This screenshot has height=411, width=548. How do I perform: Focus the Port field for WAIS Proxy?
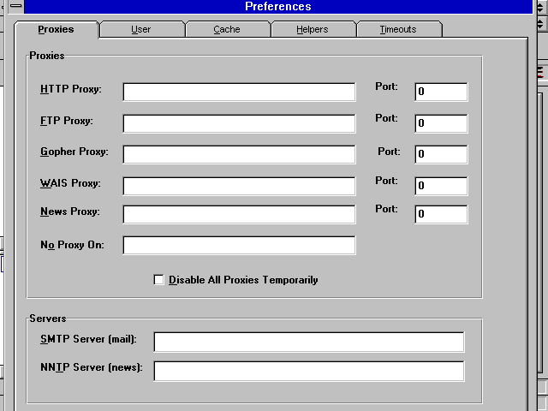[x=441, y=186]
